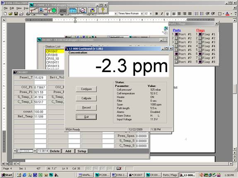Click the PC208W keyboard Program icon
Screen dimensions: 238x178
pos(63,10)
